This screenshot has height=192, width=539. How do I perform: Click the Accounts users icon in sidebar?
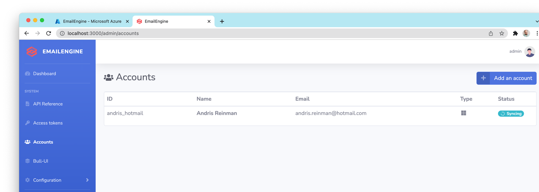tap(27, 142)
